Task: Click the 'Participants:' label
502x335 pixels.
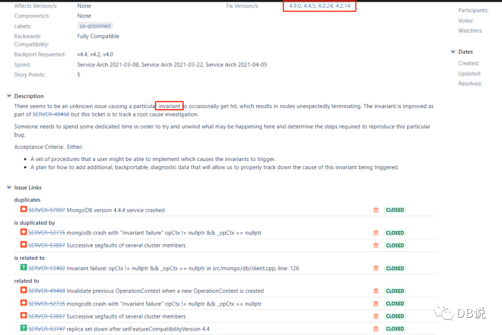Action: [x=473, y=11]
